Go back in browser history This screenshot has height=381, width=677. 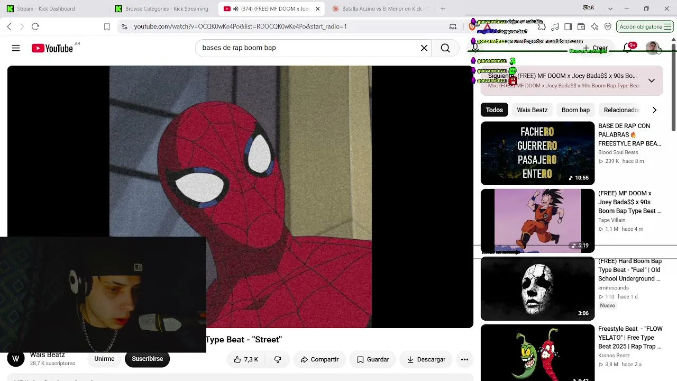pyautogui.click(x=9, y=26)
